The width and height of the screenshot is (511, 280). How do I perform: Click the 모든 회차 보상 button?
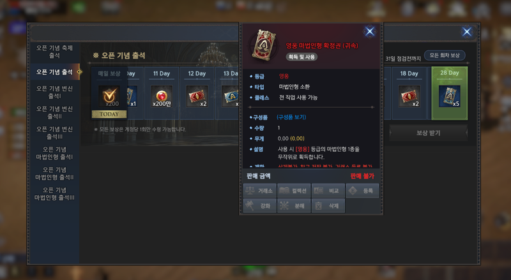[445, 55]
